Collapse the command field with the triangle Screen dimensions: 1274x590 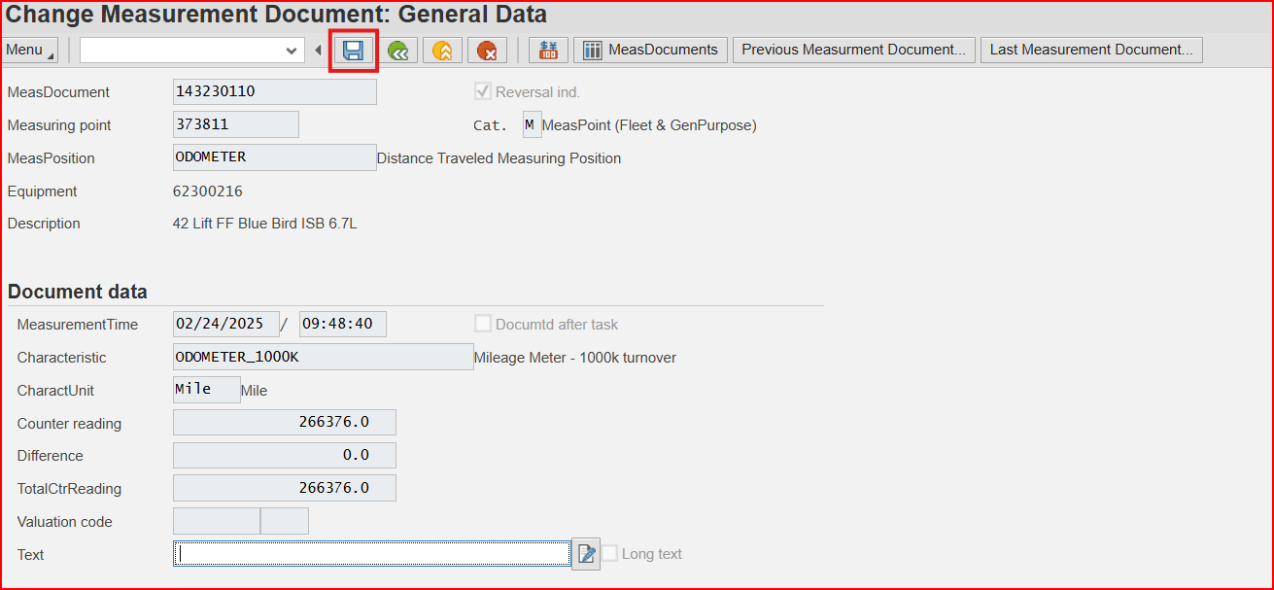(318, 51)
